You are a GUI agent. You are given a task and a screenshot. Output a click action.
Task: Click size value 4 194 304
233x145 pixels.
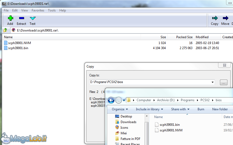click(159, 48)
